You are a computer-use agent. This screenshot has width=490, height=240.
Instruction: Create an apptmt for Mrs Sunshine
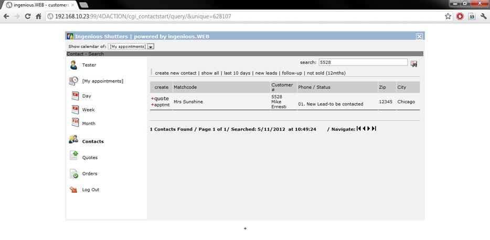pyautogui.click(x=161, y=105)
